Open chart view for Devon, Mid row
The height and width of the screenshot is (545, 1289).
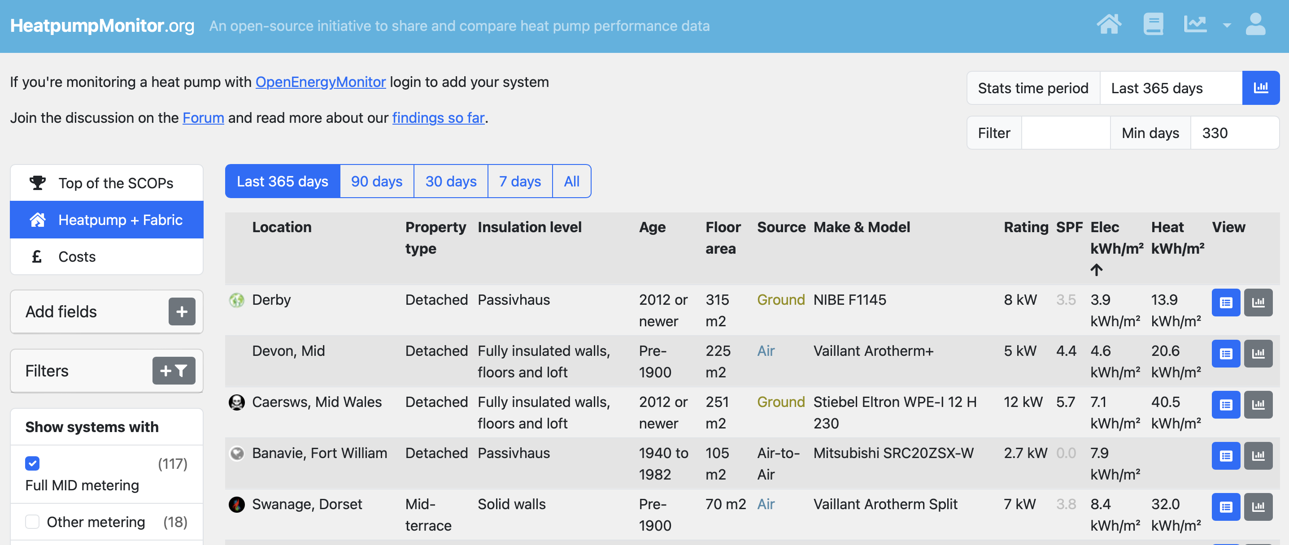[x=1258, y=354]
